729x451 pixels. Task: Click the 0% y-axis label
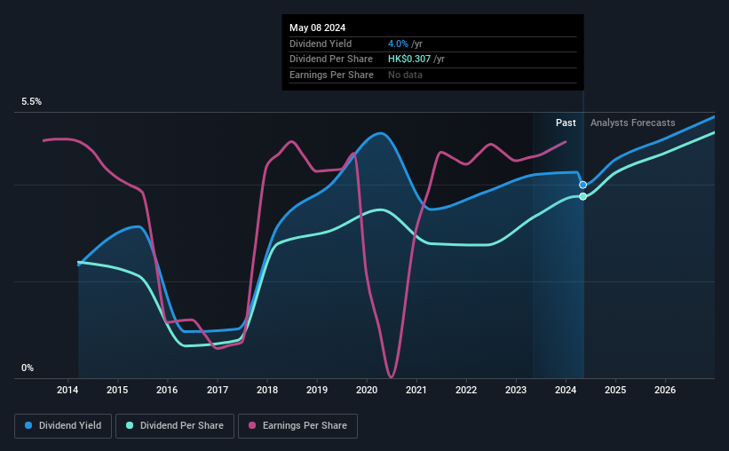point(28,368)
